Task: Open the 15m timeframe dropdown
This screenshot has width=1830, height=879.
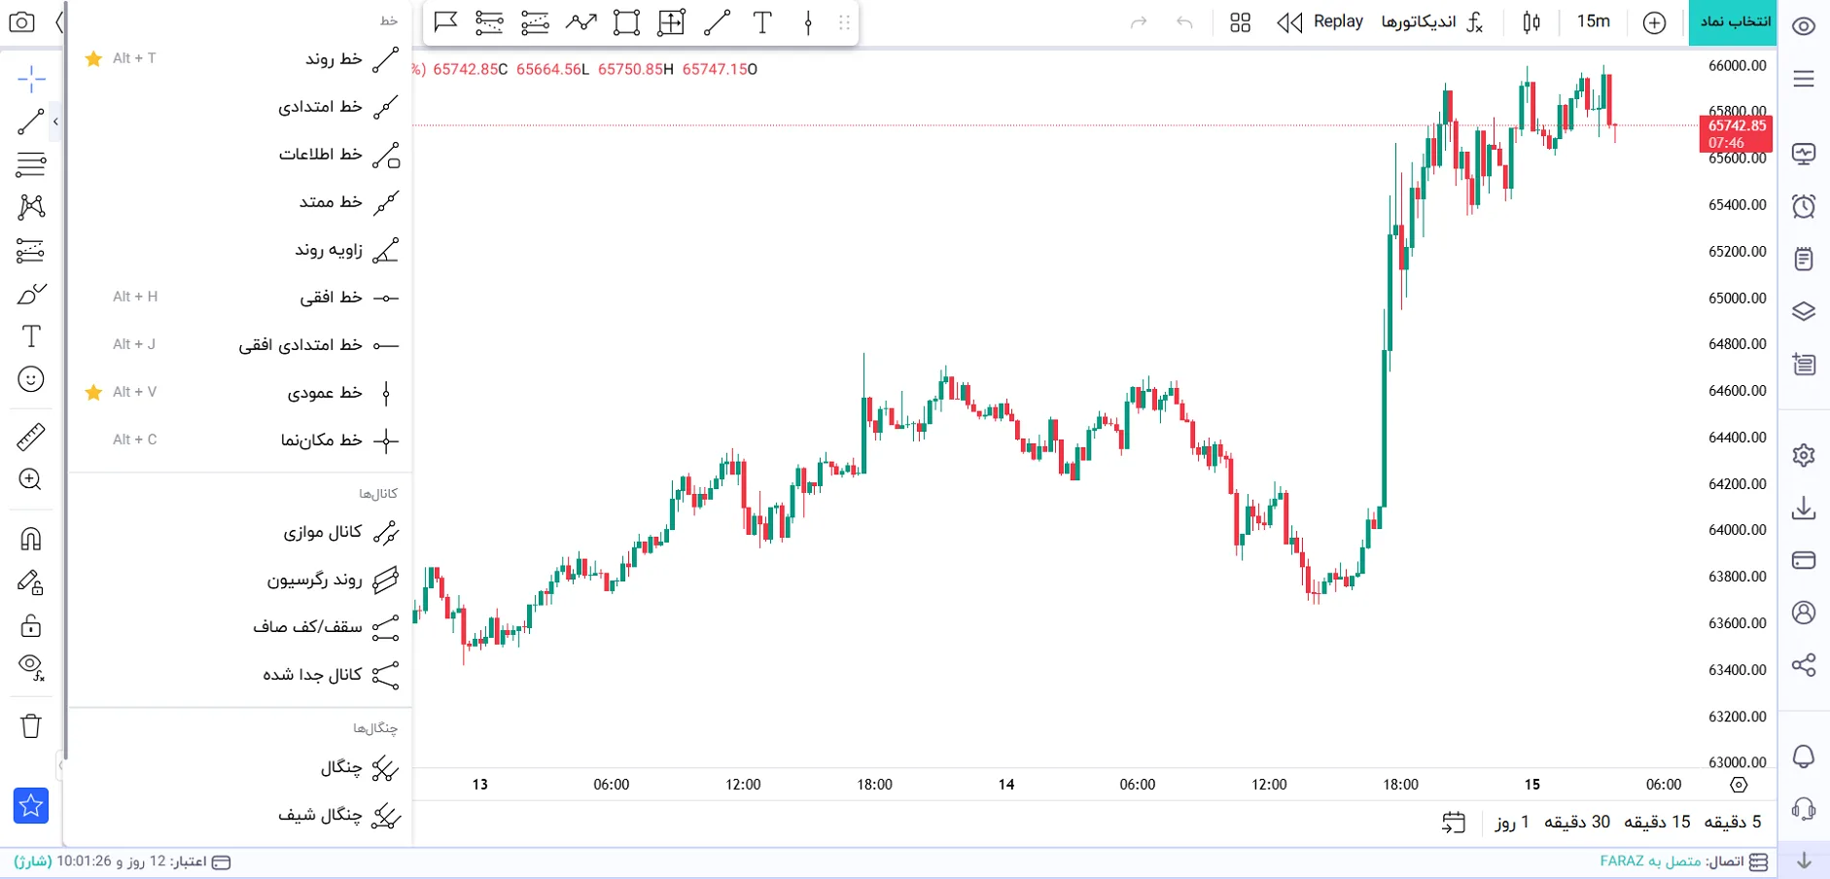Action: (1593, 21)
